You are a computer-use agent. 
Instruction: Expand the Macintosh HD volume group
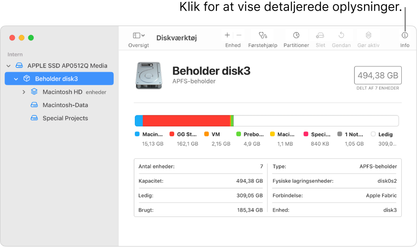(x=24, y=92)
